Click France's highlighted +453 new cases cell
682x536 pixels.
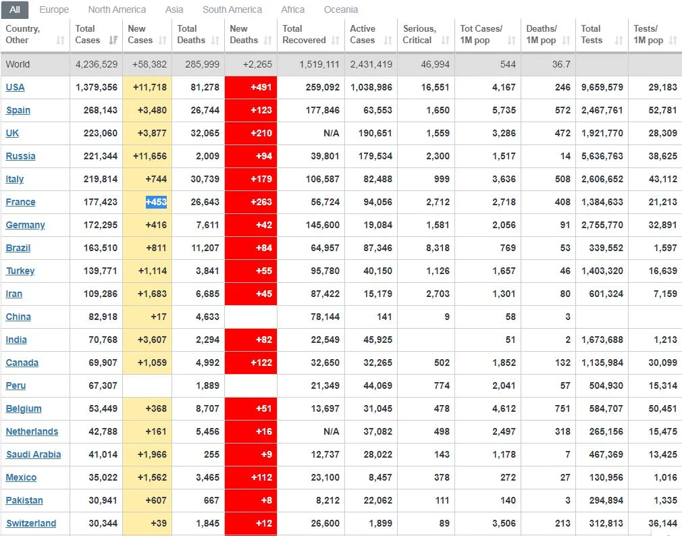click(156, 202)
